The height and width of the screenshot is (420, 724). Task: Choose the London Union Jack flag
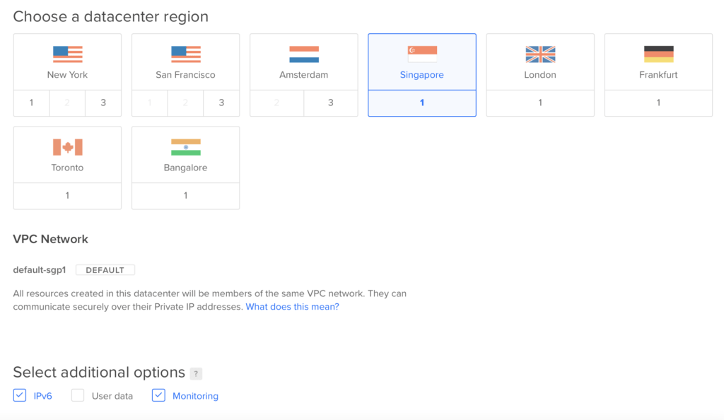pyautogui.click(x=540, y=54)
